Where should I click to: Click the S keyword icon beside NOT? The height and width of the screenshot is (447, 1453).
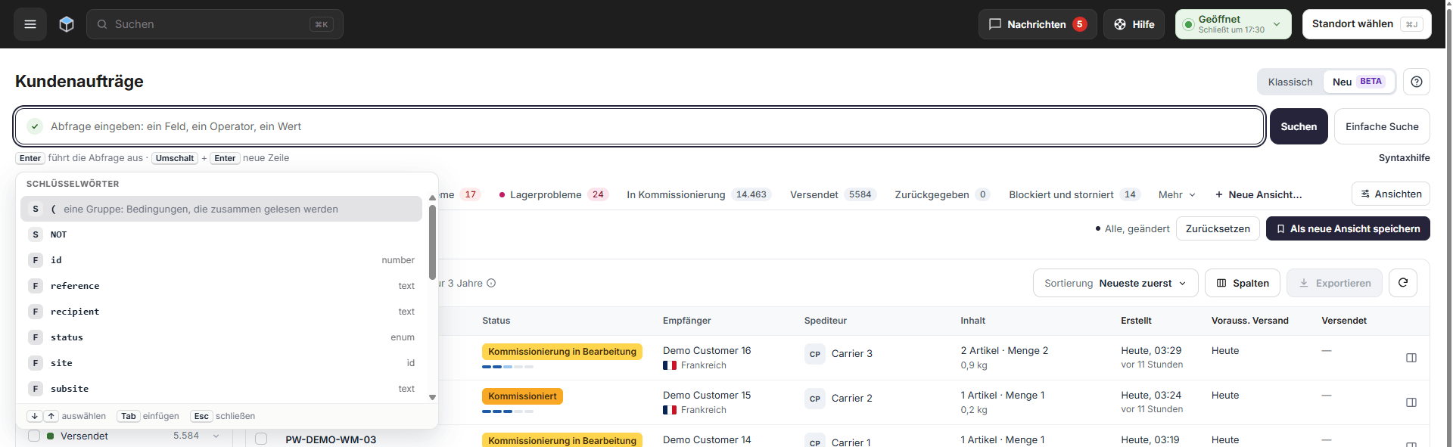(x=36, y=234)
